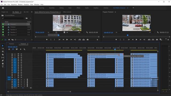This screenshot has width=171, height=96.
Task: Click the Insert button in Source monitor
Action: click(80, 40)
